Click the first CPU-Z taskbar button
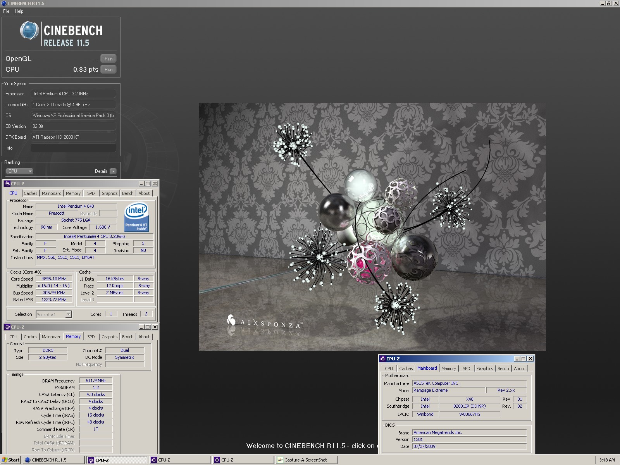The height and width of the screenshot is (465, 620). [x=117, y=460]
